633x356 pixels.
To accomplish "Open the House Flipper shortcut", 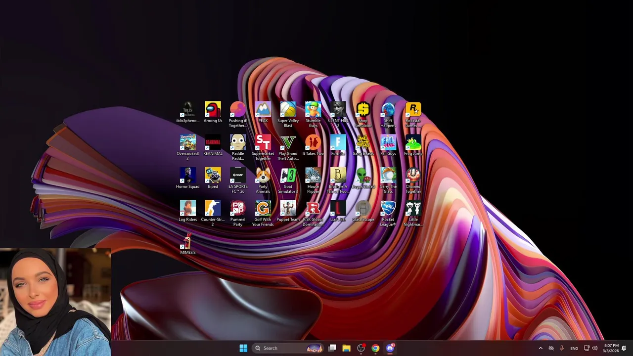I will point(313,180).
